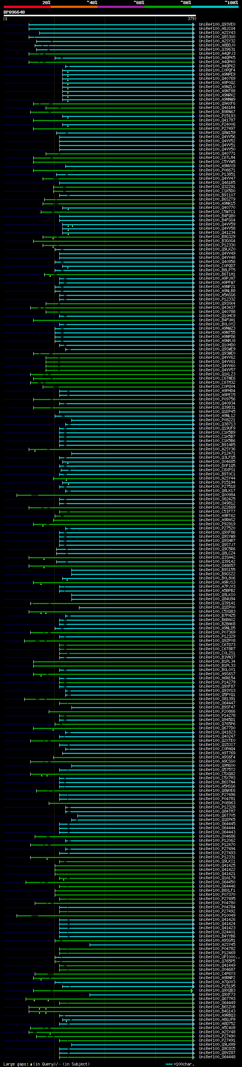Open hit UniRef100_B9S155

tap(217, 570)
